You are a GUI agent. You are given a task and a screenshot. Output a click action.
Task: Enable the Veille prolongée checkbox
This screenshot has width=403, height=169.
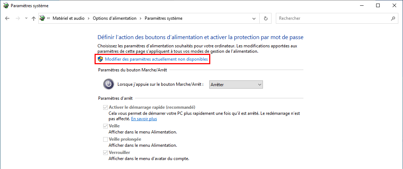pos(105,139)
